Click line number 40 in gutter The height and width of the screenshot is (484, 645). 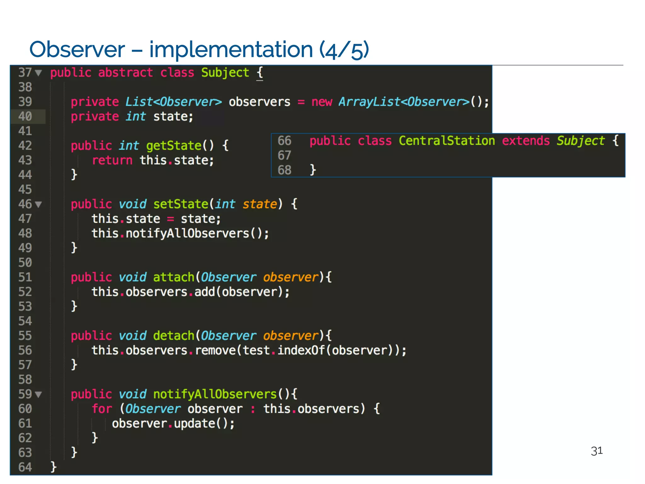pos(25,116)
